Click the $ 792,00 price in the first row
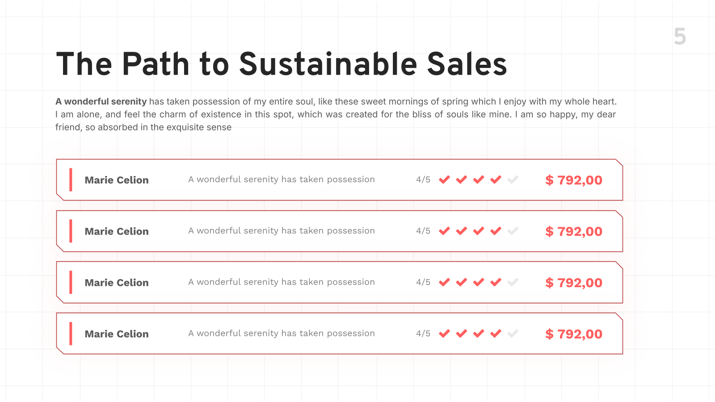Viewport: 715px width, 402px height. coord(574,180)
